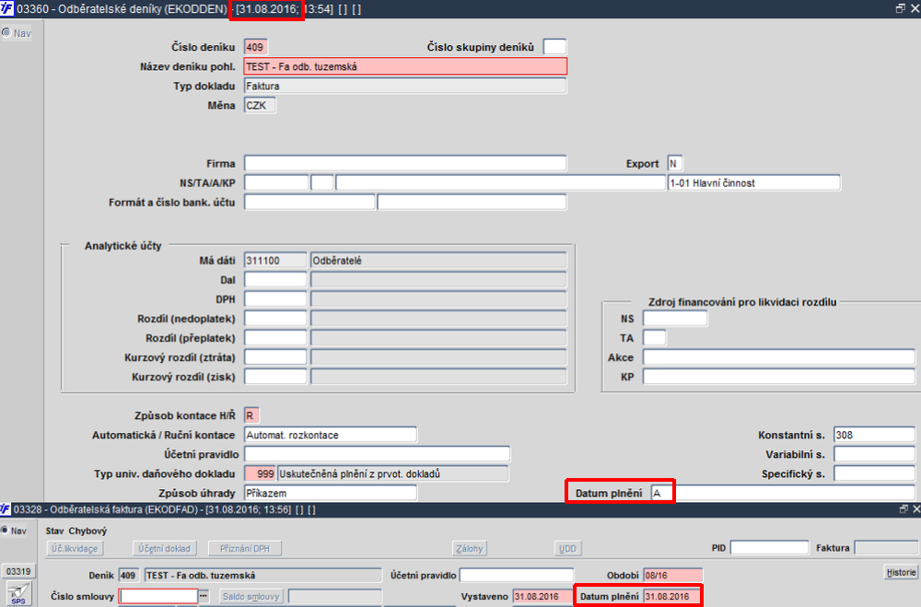Click the Konstantní s. field showing 308
The image size is (921, 607).
click(874, 435)
